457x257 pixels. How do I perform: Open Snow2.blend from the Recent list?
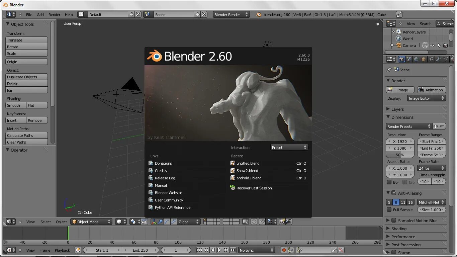point(269,170)
